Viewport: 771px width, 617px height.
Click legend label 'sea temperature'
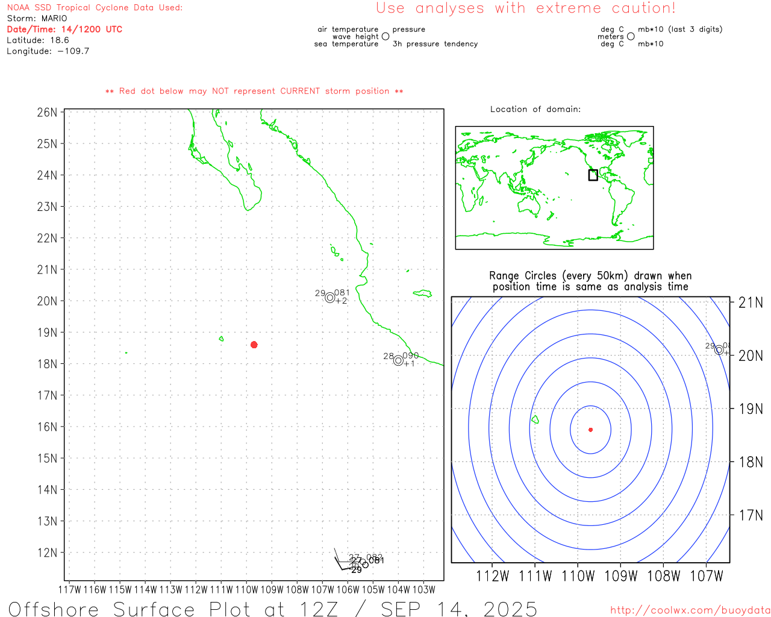coord(346,44)
